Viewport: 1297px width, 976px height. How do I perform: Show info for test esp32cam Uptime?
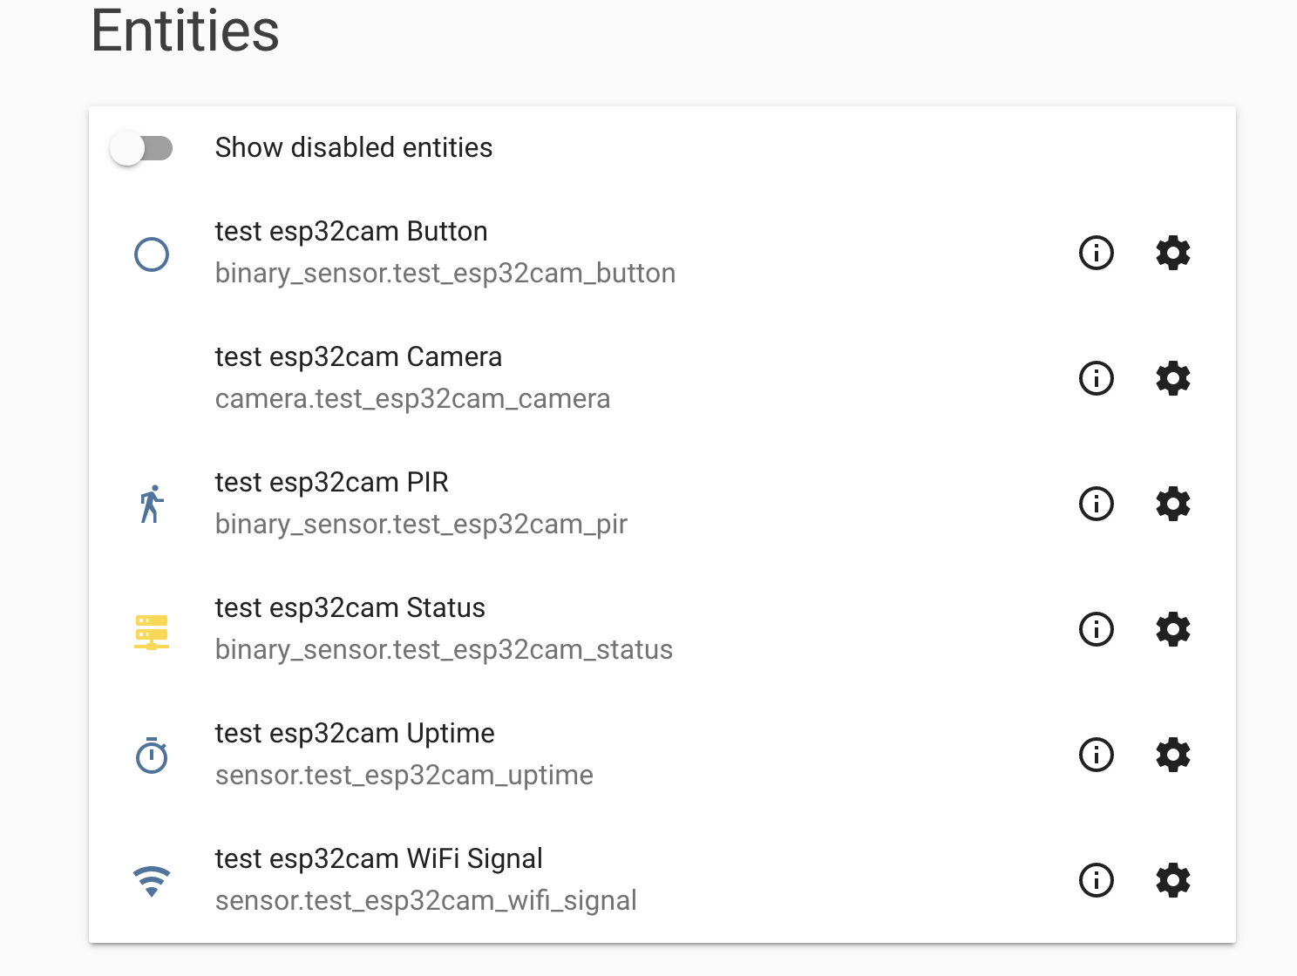(1097, 755)
